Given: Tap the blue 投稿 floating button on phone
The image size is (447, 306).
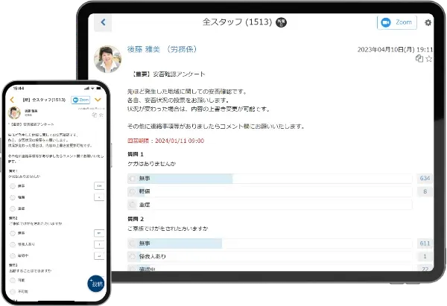Looking at the screenshot, I should [x=96, y=284].
